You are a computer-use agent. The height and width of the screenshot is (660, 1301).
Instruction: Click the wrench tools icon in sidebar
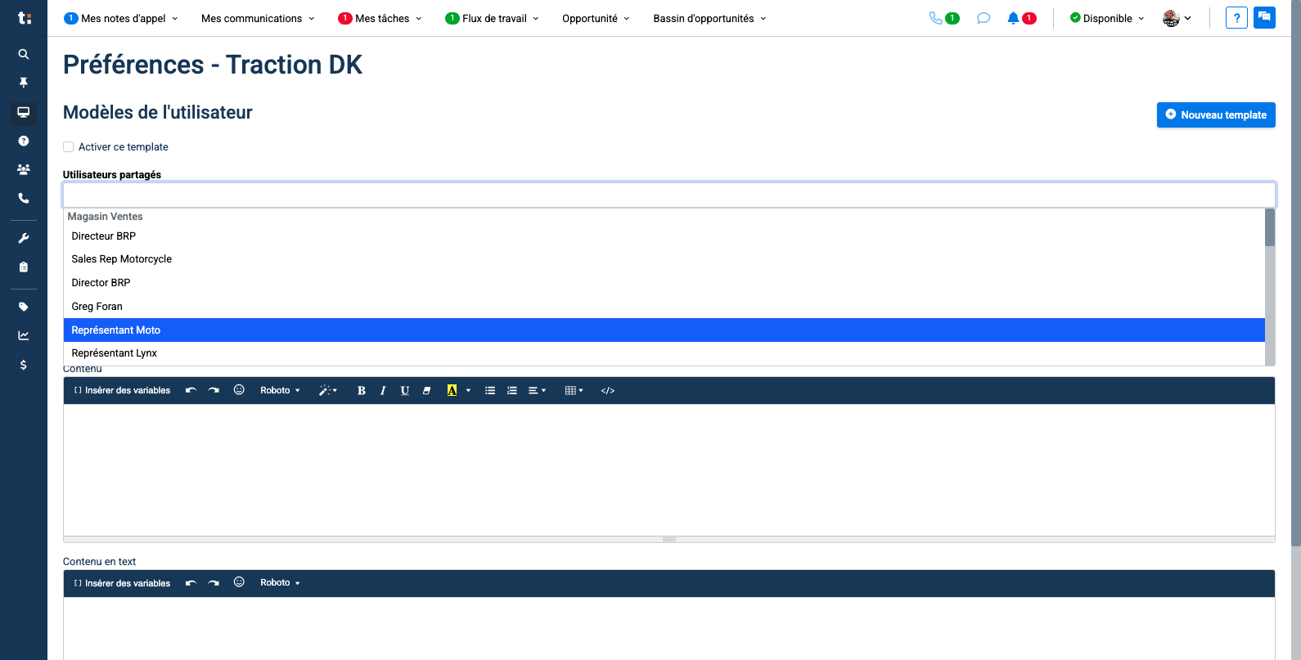pyautogui.click(x=24, y=238)
